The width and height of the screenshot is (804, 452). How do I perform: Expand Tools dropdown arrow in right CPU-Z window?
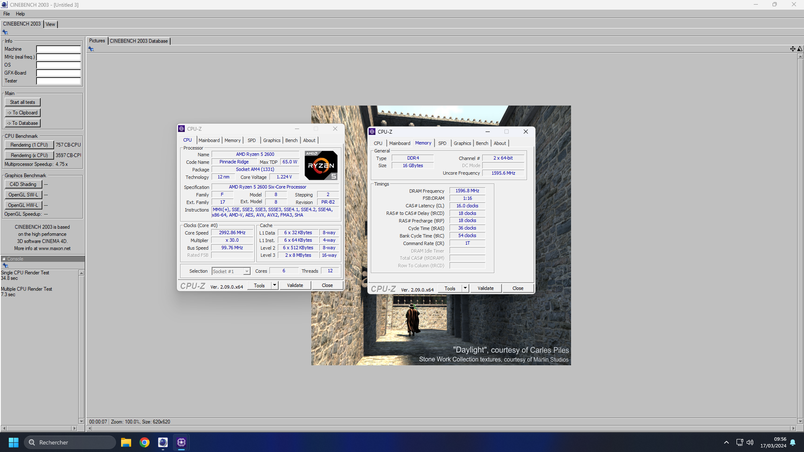(x=465, y=289)
